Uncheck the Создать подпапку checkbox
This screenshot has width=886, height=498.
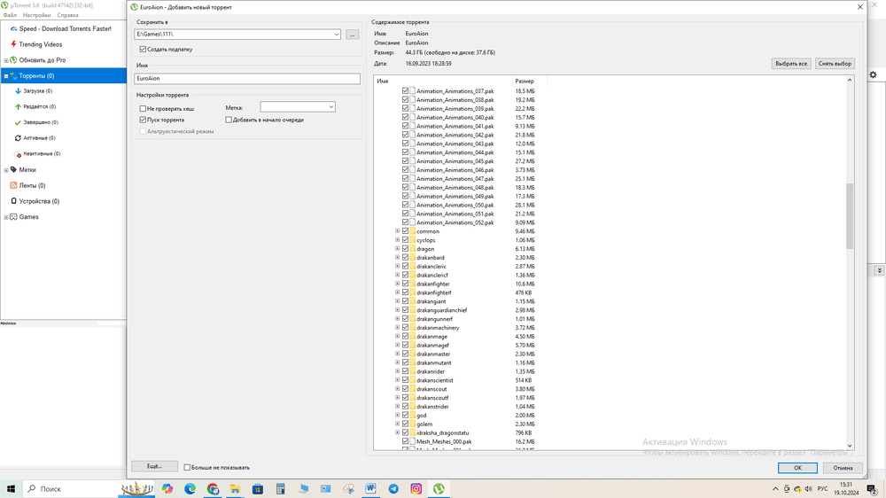(143, 50)
